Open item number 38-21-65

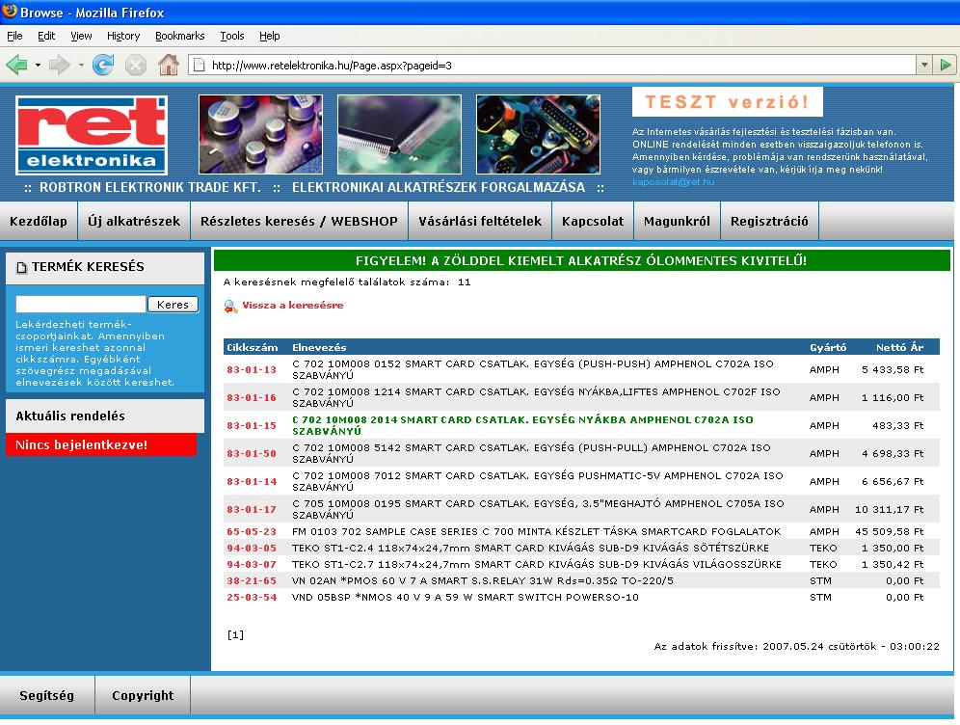coord(252,580)
